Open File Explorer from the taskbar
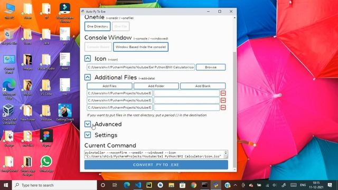This screenshot has width=338, height=190. (x=171, y=185)
